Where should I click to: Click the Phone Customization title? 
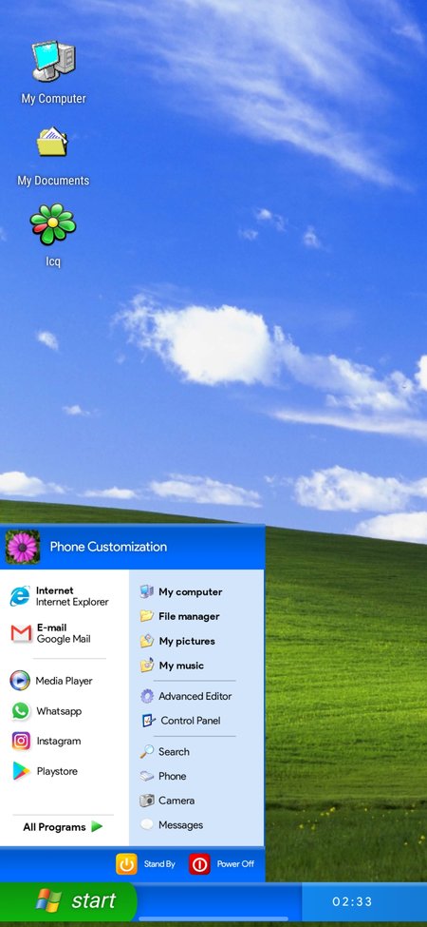(108, 547)
